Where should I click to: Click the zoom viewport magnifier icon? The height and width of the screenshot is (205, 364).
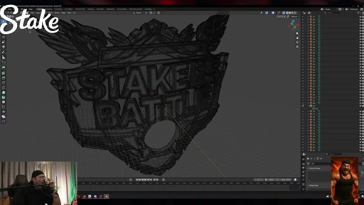(297, 33)
